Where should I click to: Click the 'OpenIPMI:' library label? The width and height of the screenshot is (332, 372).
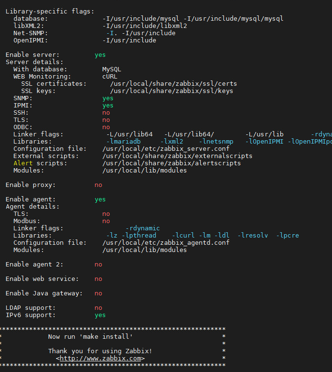pyautogui.click(x=30, y=40)
